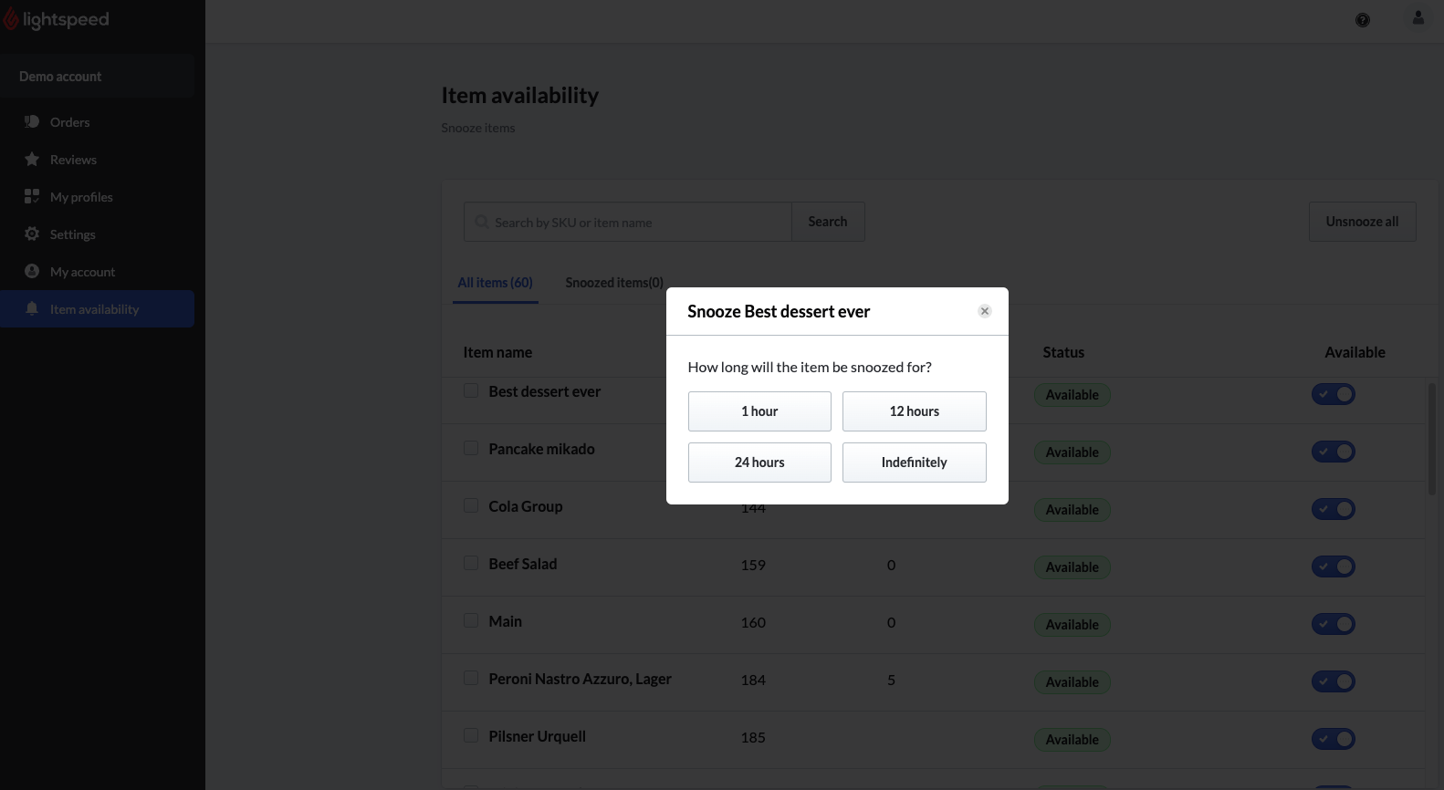
Task: Click the Reviews star icon
Action: pos(32,160)
